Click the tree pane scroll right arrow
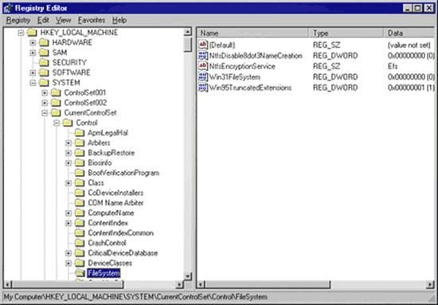The image size is (438, 305). pos(179,284)
